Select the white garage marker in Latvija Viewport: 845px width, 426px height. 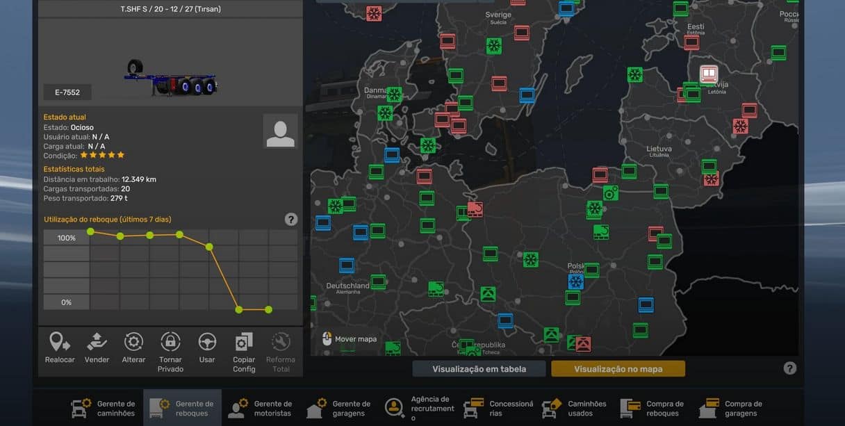[708, 74]
